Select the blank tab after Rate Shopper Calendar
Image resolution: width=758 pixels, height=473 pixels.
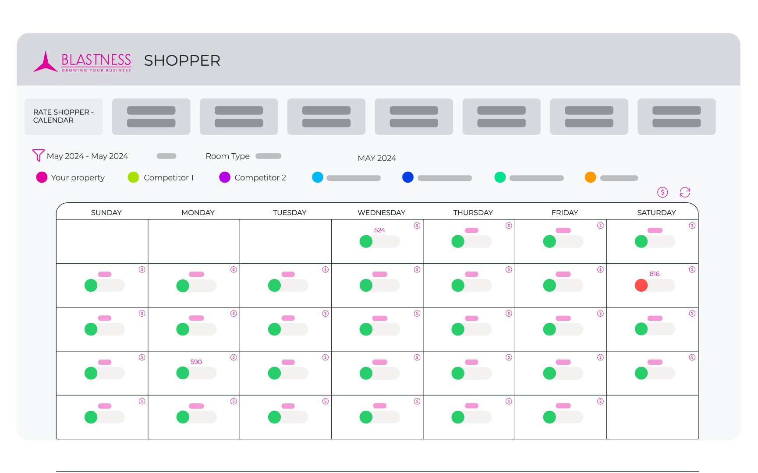pos(151,116)
